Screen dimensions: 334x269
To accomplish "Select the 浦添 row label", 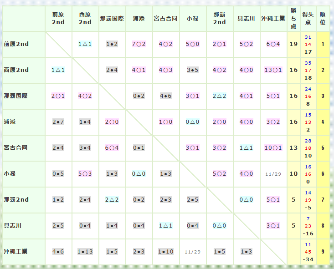I will click(x=10, y=122).
